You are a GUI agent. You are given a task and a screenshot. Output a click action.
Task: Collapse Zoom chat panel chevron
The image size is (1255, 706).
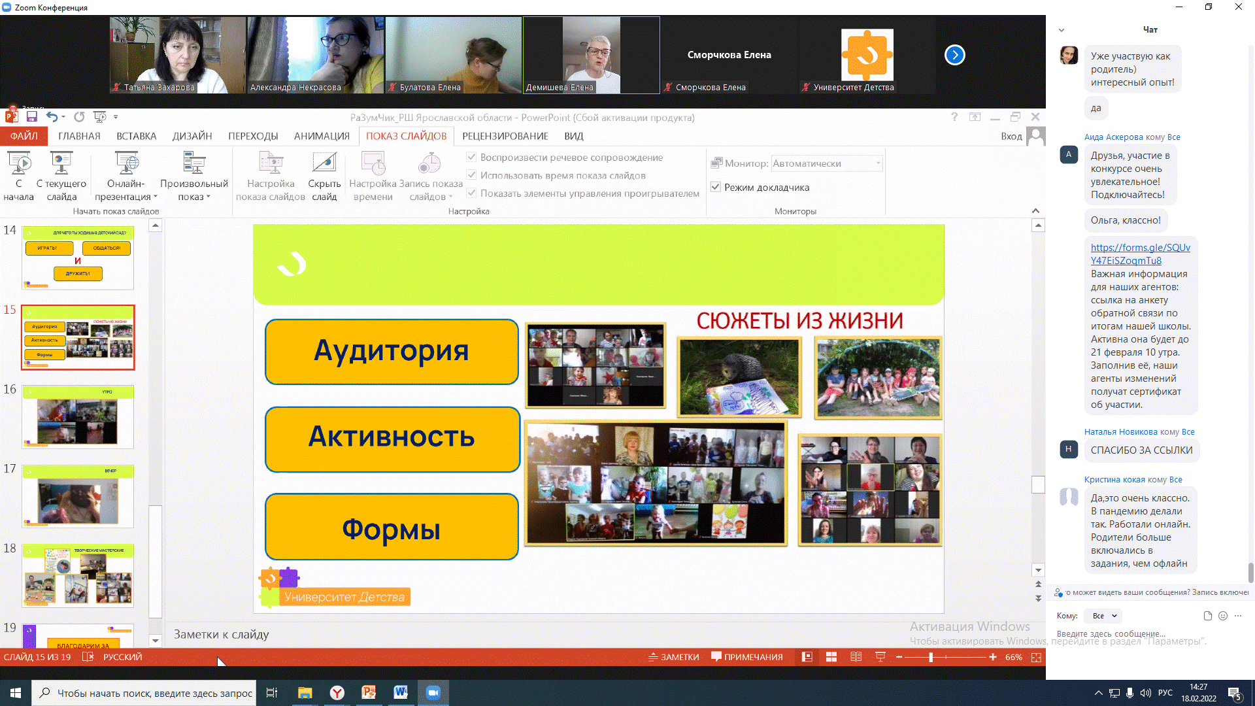1062,30
